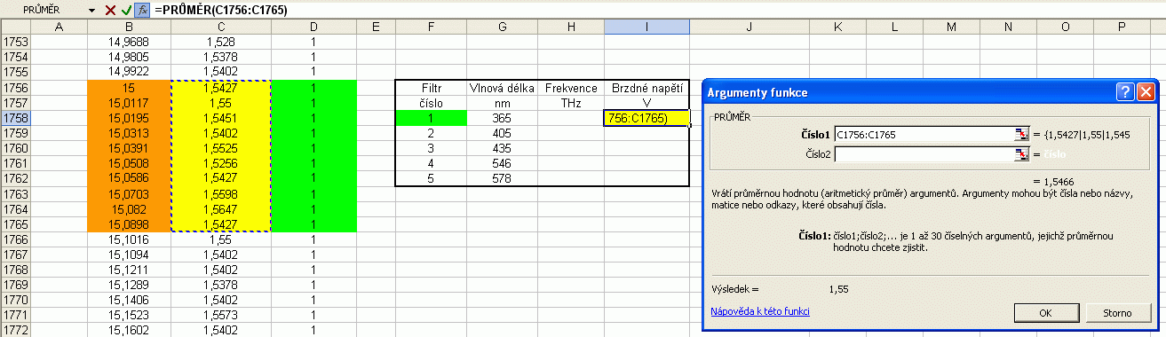This screenshot has height=337, width=1166.
Task: Select column I header
Action: point(646,27)
